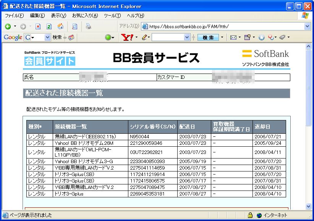Open the ファイル(F) menu

[x=15, y=16]
